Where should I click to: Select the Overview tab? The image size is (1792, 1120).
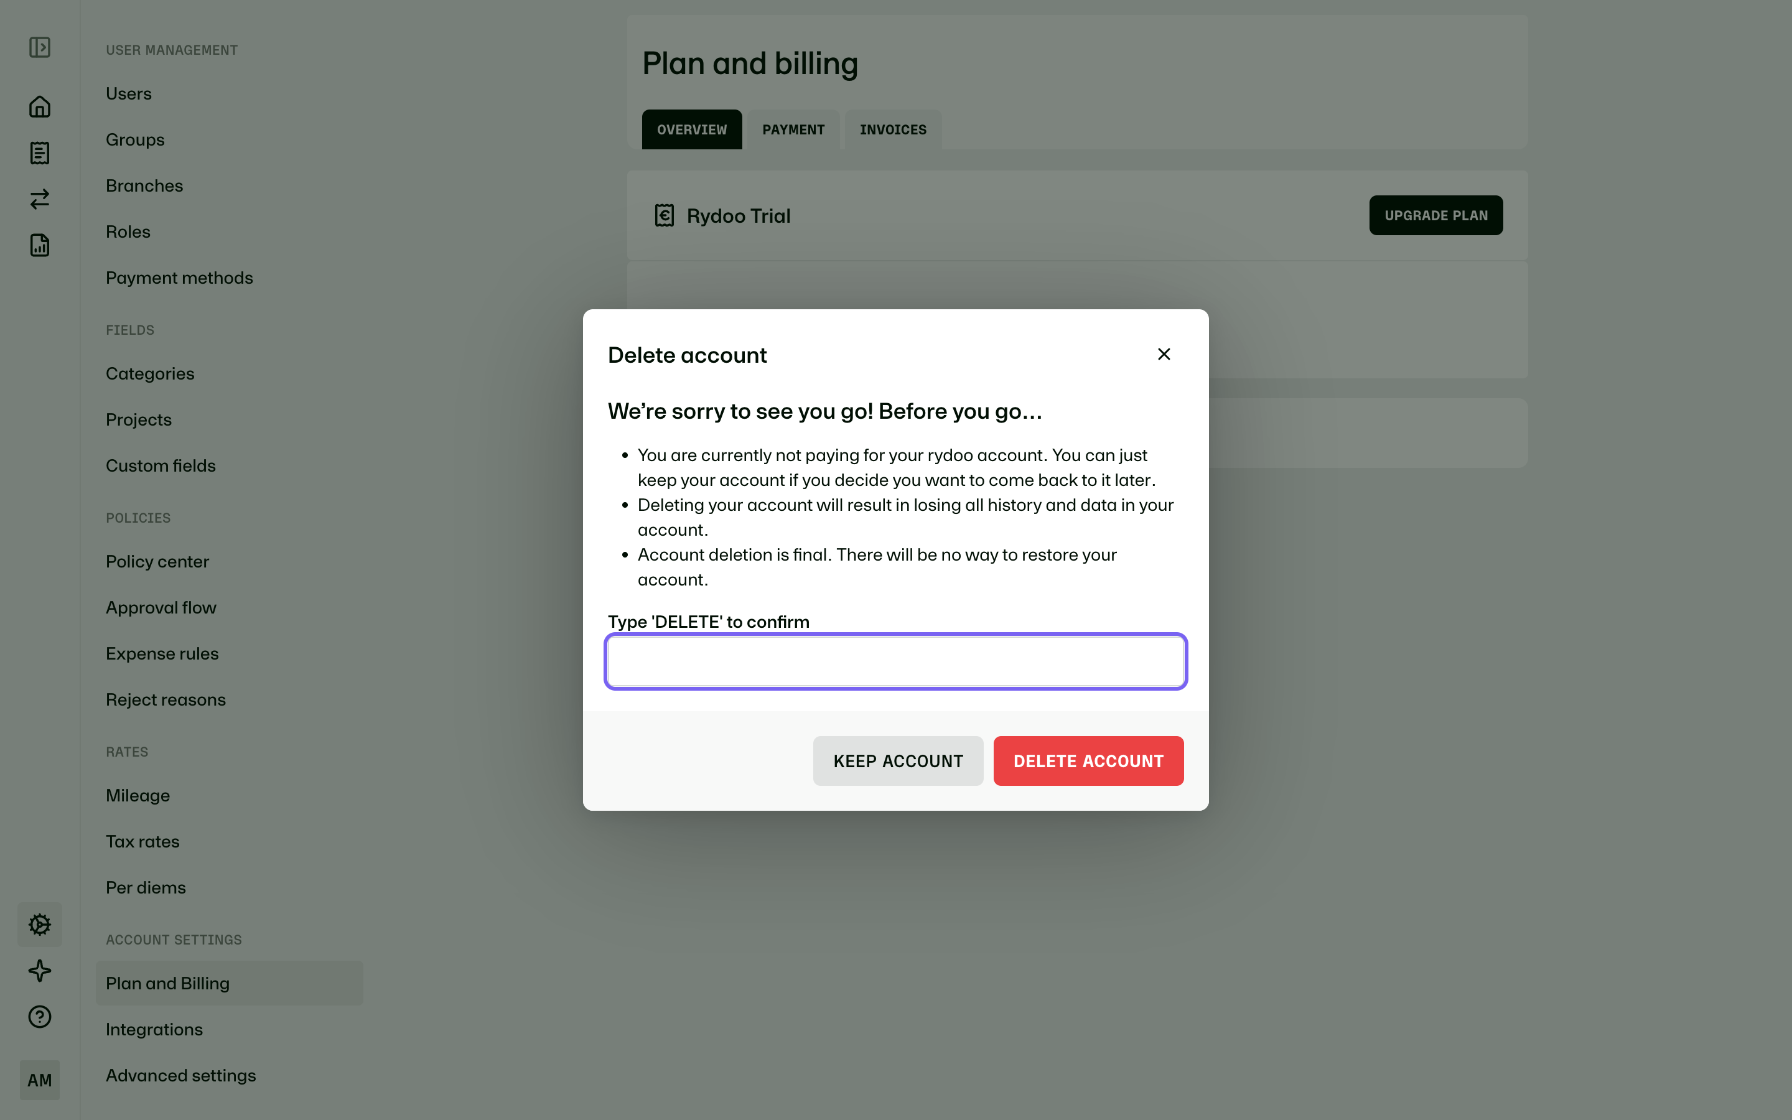(x=692, y=129)
